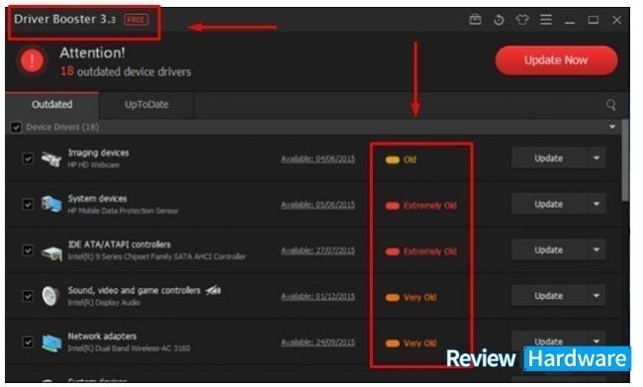
Task: Uncheck the Imaging devices checkbox
Action: (x=28, y=158)
